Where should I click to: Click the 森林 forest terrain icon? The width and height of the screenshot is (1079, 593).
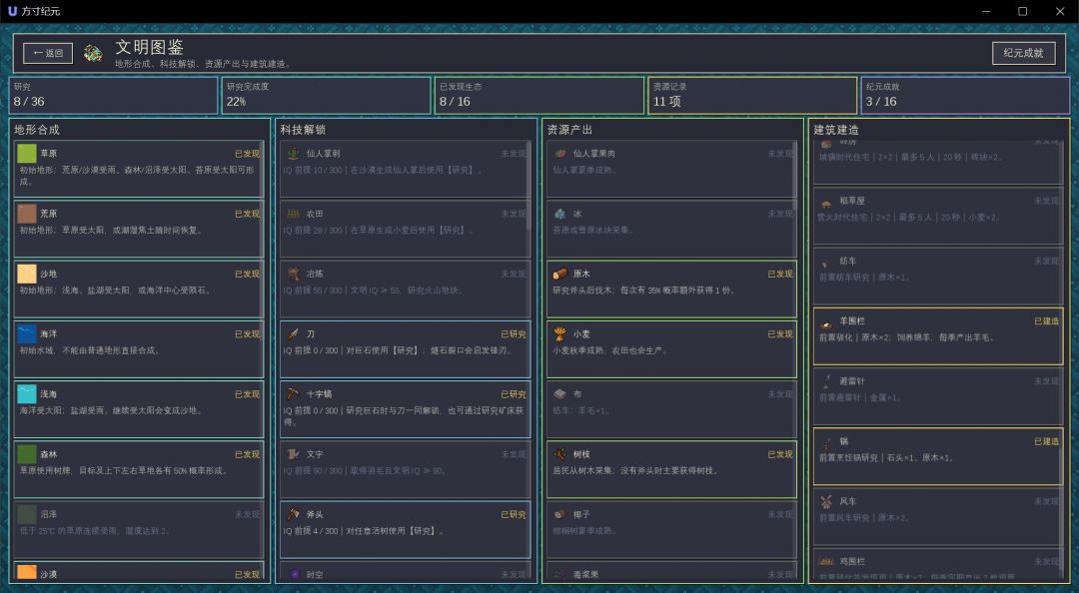pos(27,454)
